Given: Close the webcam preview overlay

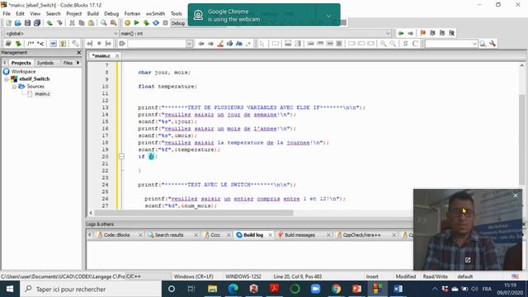Looking at the screenshot, I should [515, 196].
